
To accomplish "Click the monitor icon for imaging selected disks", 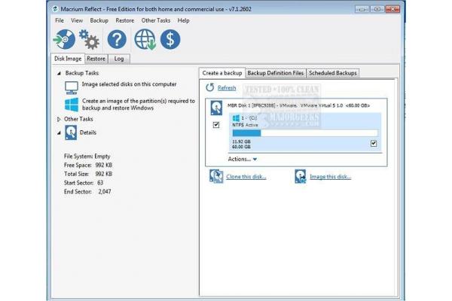I will click(72, 87).
